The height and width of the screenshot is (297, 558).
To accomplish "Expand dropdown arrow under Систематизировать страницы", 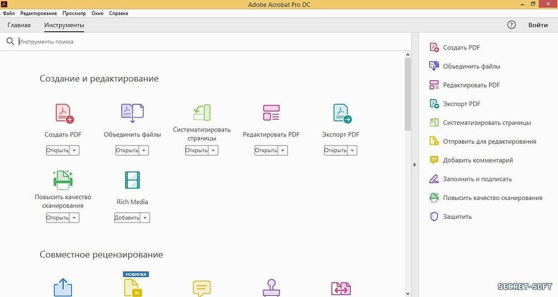I will click(x=213, y=150).
